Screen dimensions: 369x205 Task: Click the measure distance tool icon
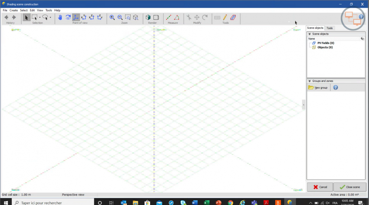pyautogui.click(x=169, y=17)
